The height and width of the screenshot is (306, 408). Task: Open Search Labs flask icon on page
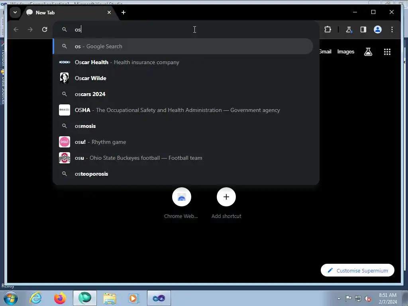[368, 52]
